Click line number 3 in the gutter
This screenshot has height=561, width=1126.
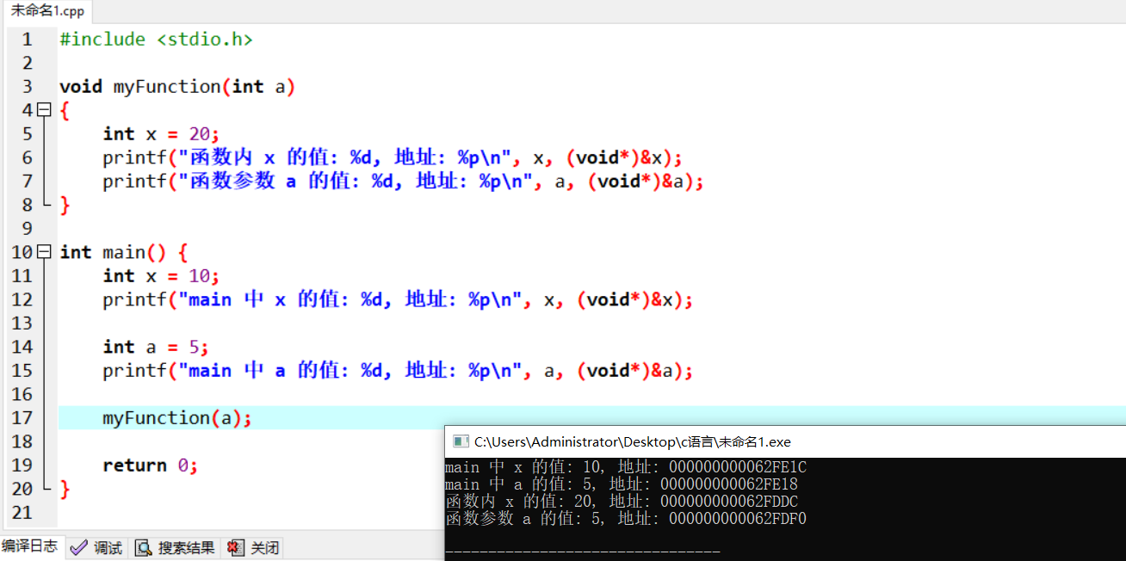point(27,87)
